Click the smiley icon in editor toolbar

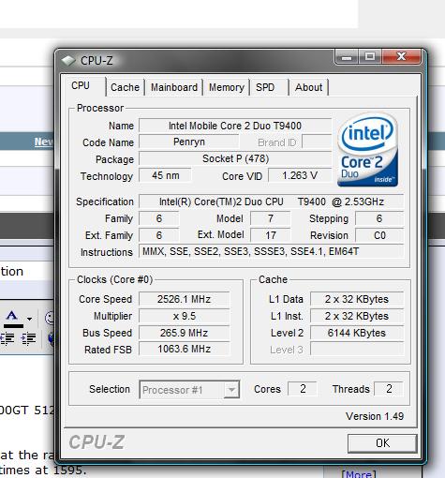[50, 318]
